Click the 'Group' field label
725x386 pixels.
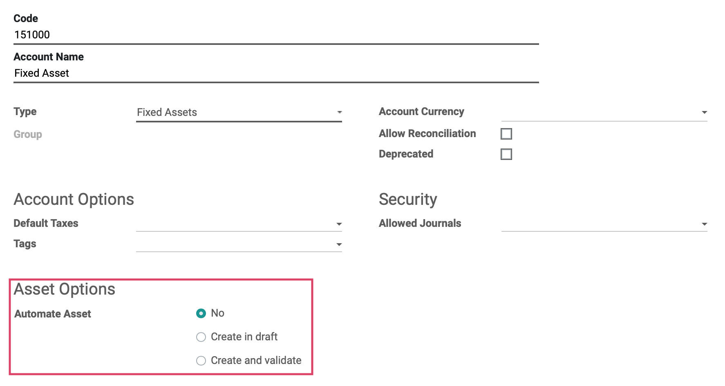pos(28,134)
